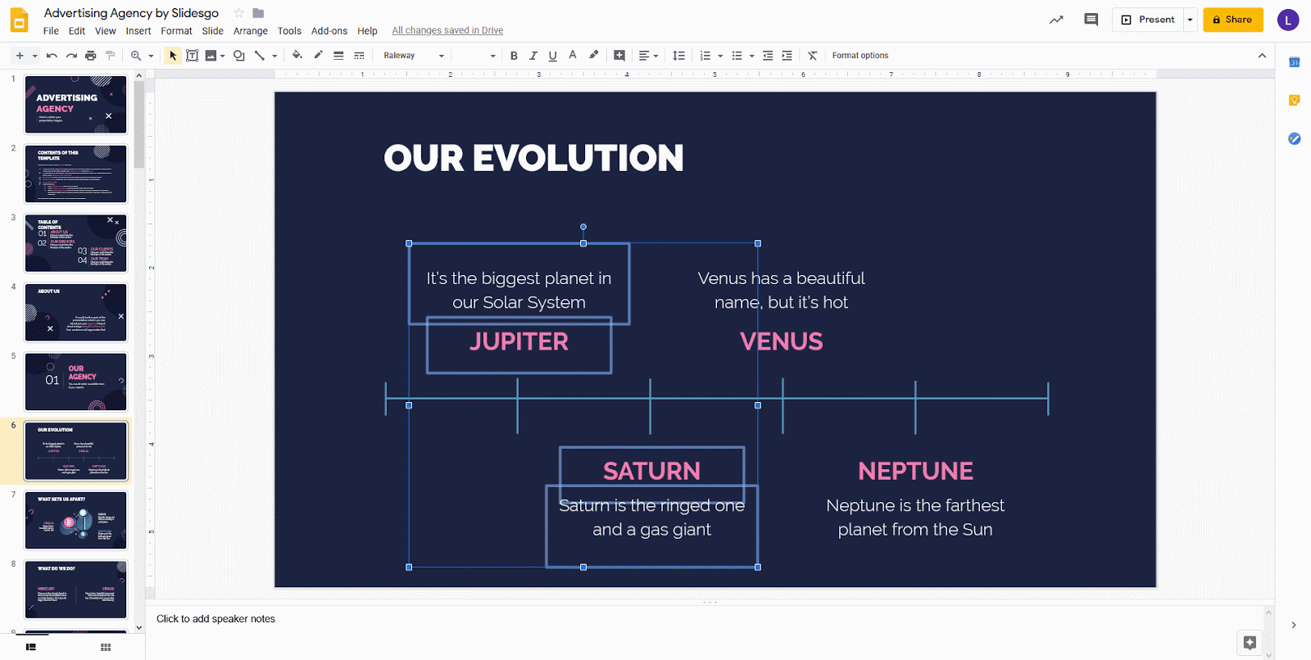1311x660 pixels.
Task: Open the Add-ons menu
Action: tap(329, 31)
